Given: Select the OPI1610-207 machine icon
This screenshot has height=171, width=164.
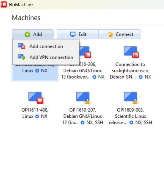Looking at the screenshot, I should tap(84, 98).
